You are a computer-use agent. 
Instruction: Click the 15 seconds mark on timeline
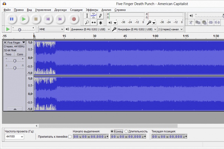[64, 36]
